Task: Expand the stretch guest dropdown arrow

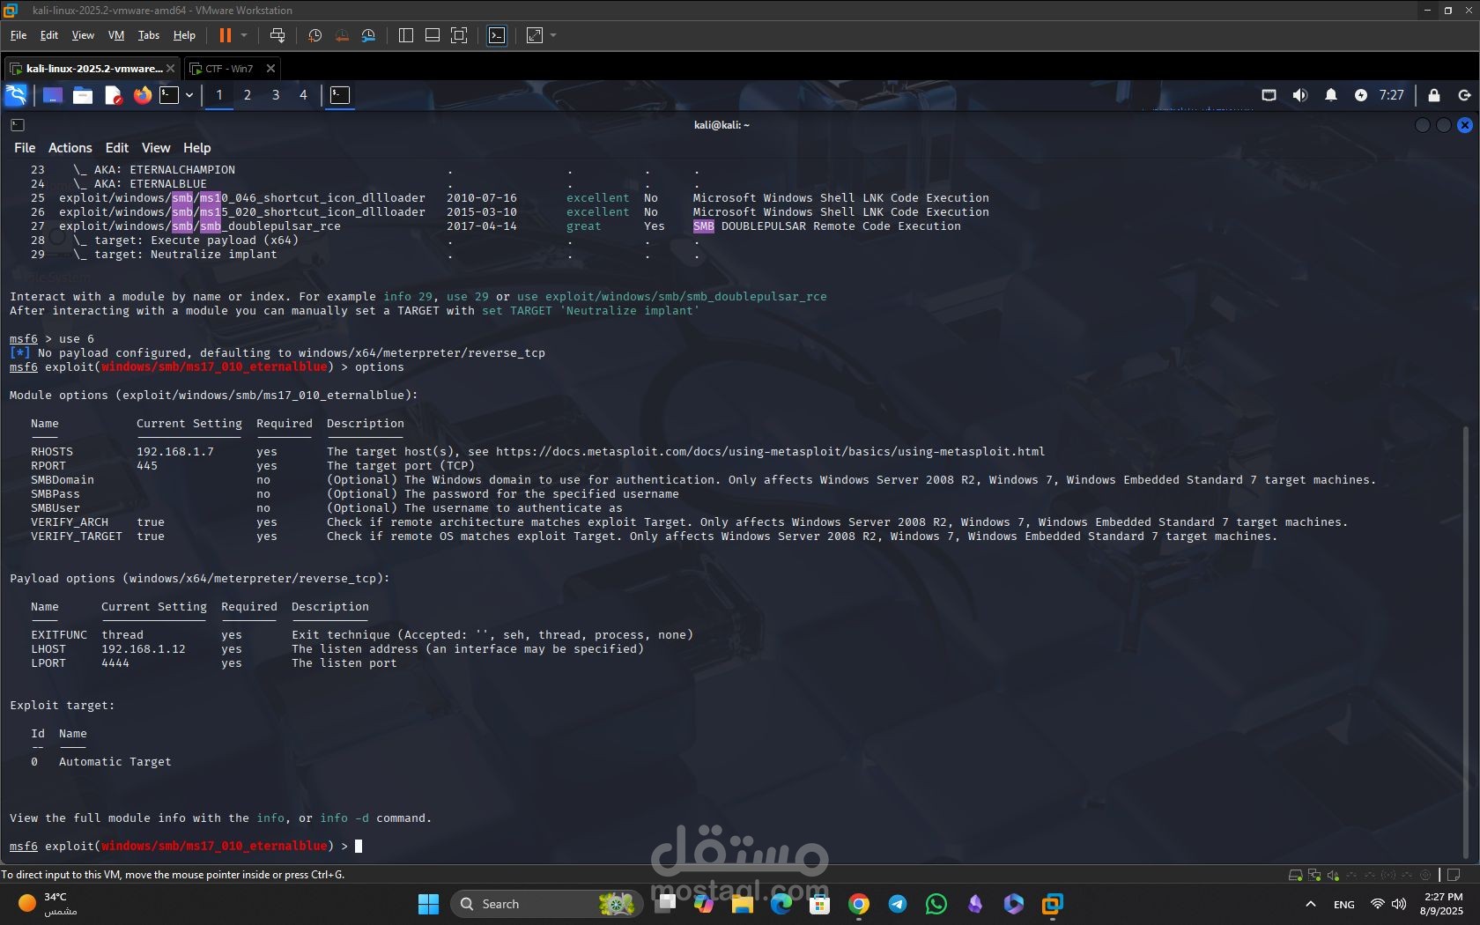Action: (x=553, y=35)
